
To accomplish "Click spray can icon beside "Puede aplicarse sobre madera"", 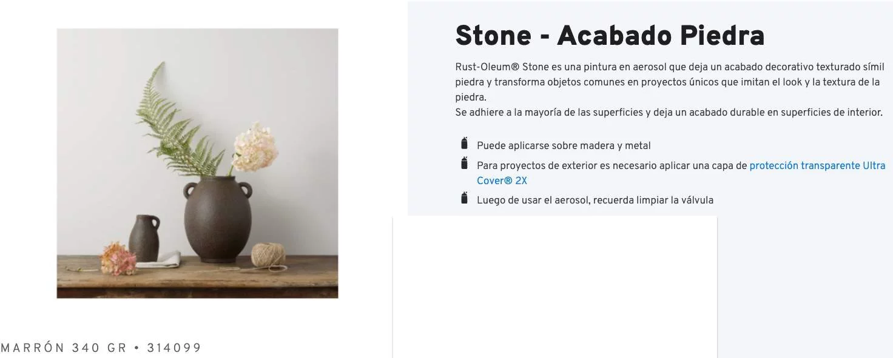I will 464,144.
